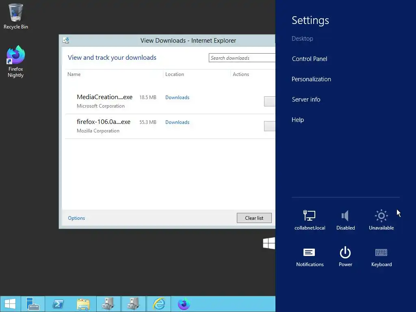The width and height of the screenshot is (416, 312).
Task: Click the Name column header
Action: click(74, 74)
